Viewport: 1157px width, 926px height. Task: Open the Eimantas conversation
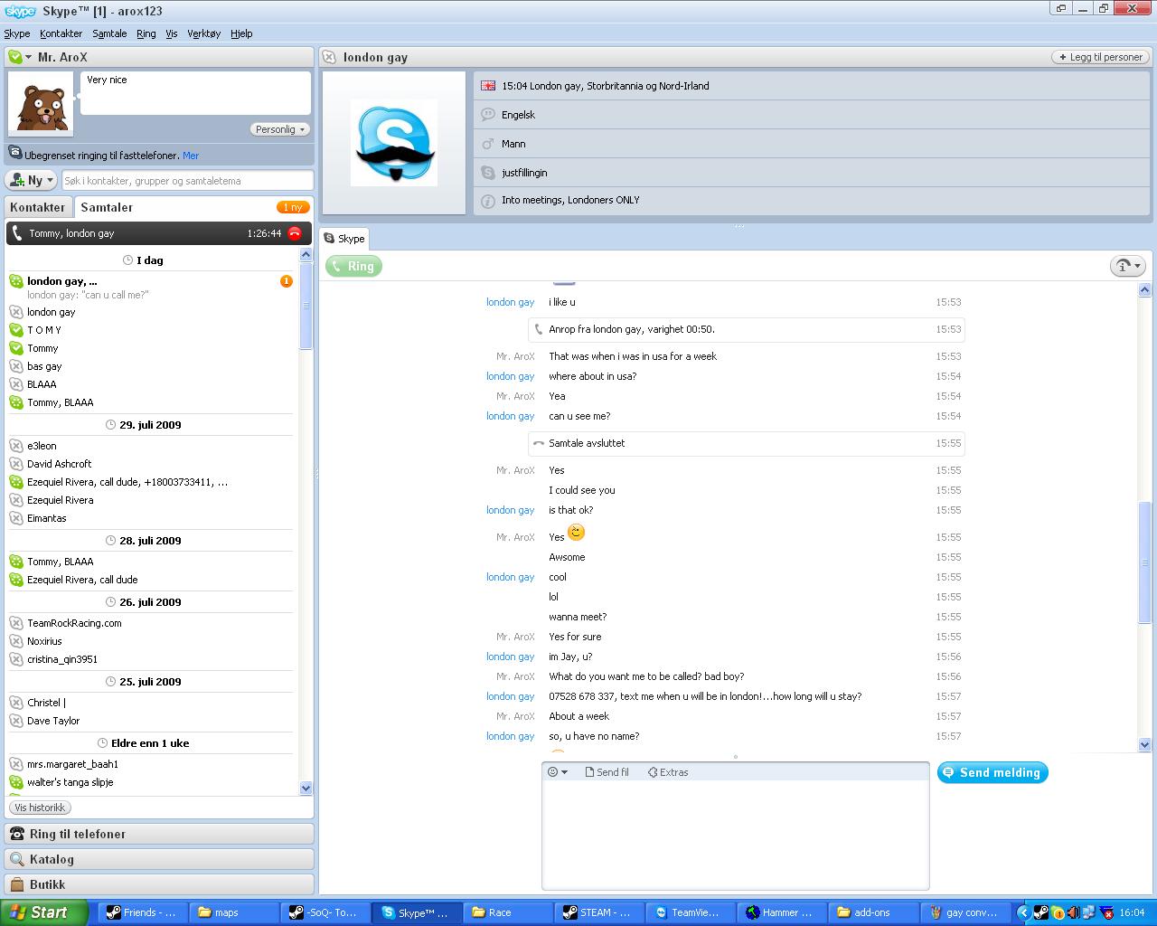click(x=47, y=518)
